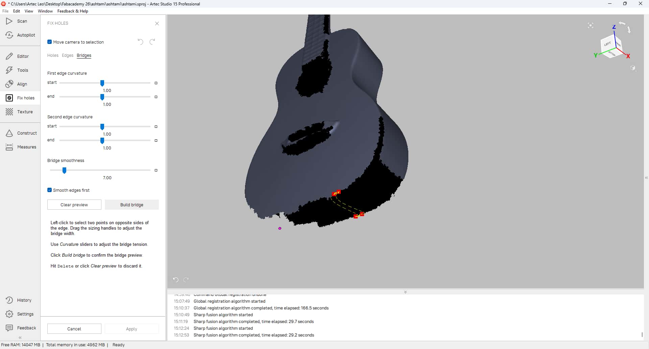Click the LEFT face of the navigation cube
649x349 pixels.
click(607, 44)
